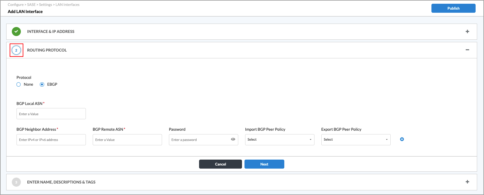Image resolution: width=484 pixels, height=195 pixels.
Task: Select the None protocol radio button
Action: [19, 84]
